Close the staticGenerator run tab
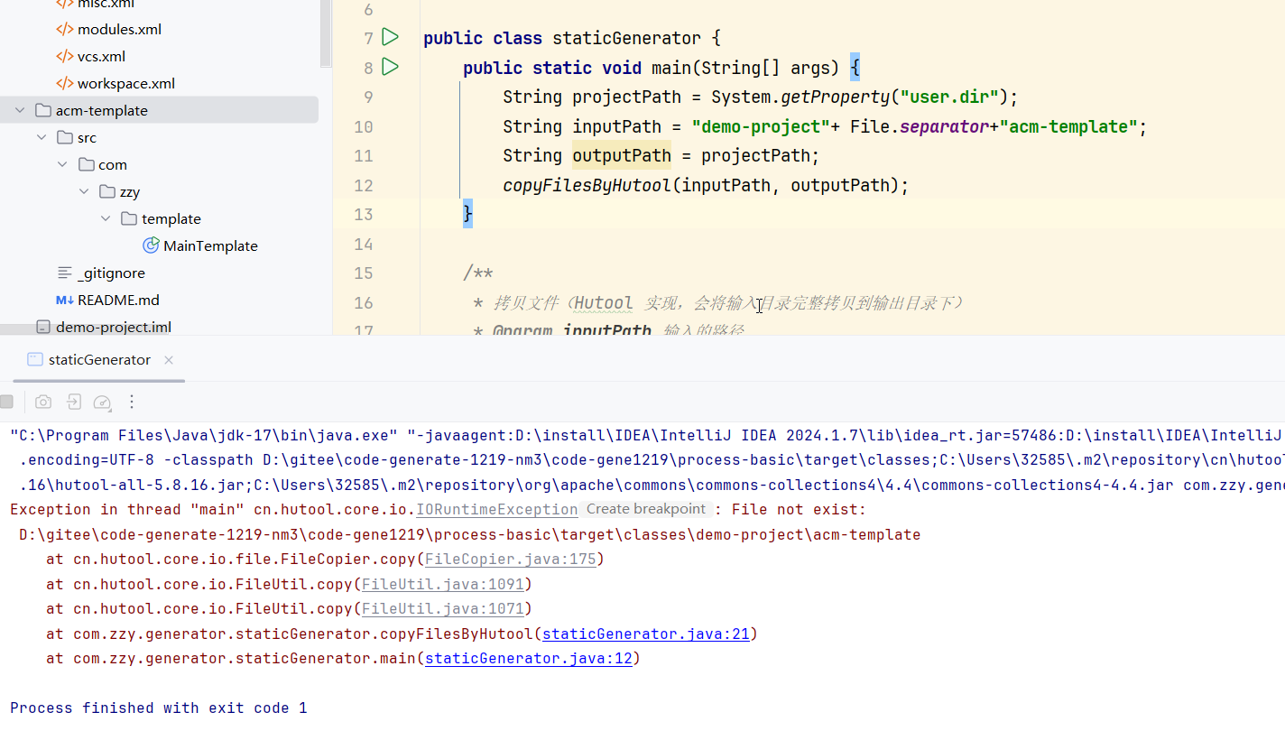 169,360
